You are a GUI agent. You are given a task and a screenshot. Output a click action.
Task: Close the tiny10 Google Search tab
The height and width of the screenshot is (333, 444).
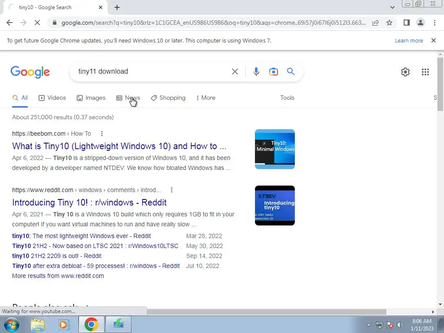[x=101, y=7]
